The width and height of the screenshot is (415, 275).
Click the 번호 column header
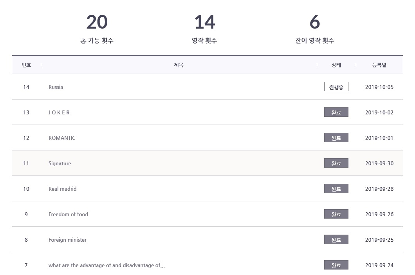[x=26, y=65]
